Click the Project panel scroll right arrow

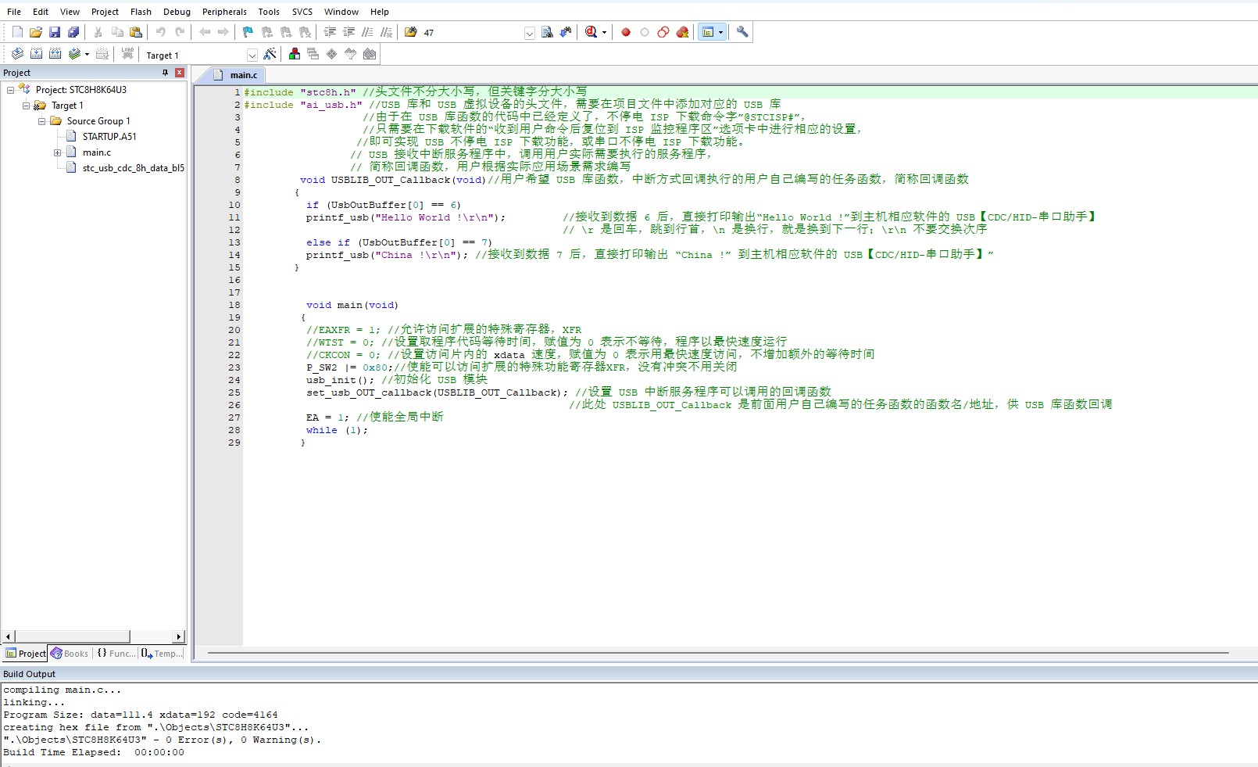[179, 636]
